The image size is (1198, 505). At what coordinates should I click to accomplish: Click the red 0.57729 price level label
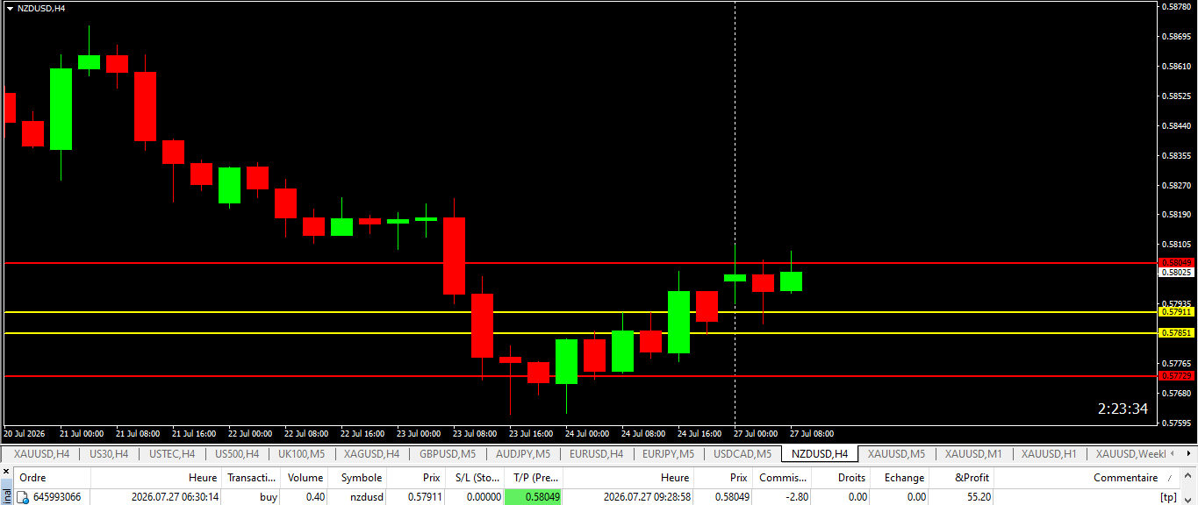click(1176, 375)
